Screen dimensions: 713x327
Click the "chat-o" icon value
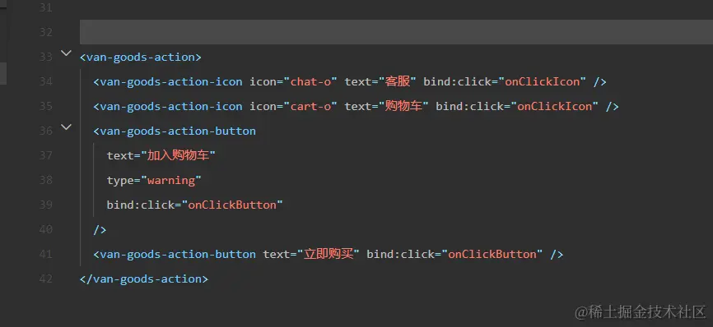[310, 81]
